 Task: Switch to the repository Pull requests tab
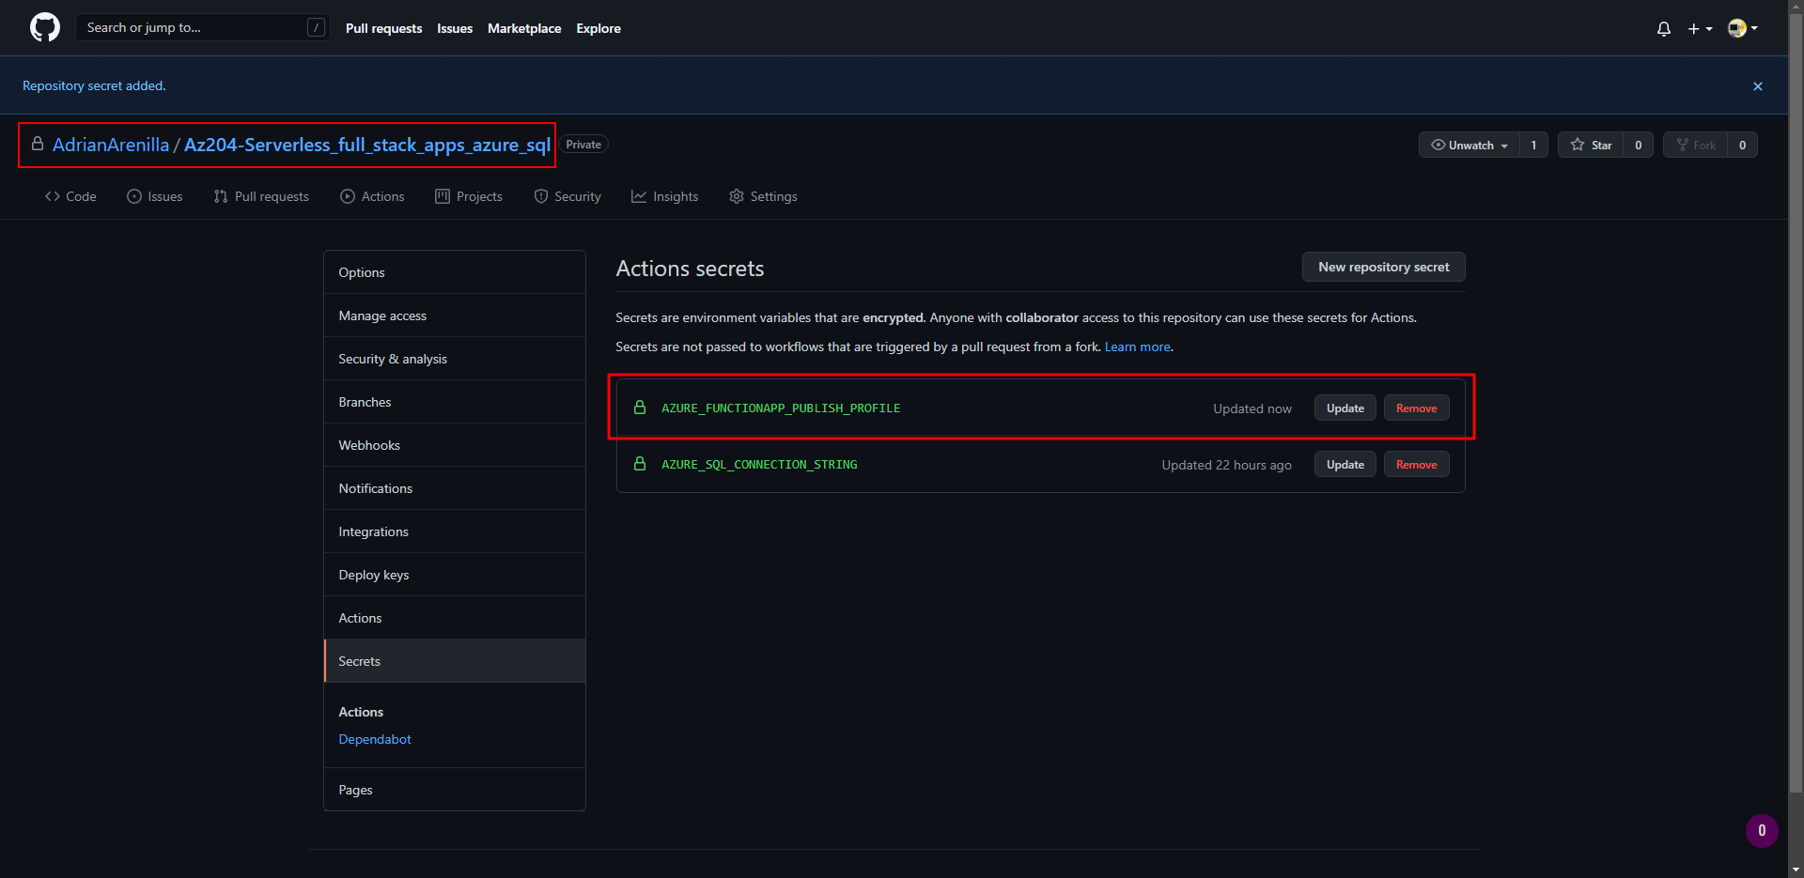coord(261,196)
